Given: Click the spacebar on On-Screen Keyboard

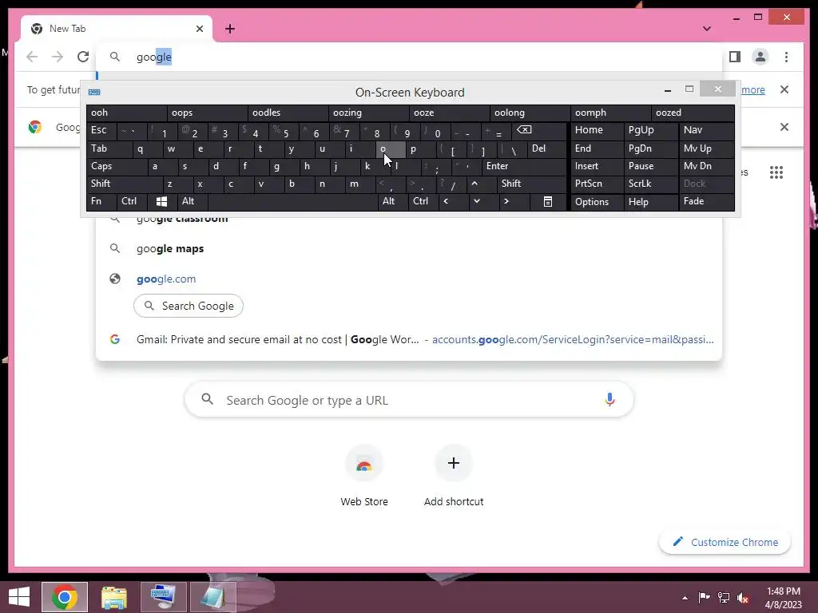Looking at the screenshot, I should 292,201.
